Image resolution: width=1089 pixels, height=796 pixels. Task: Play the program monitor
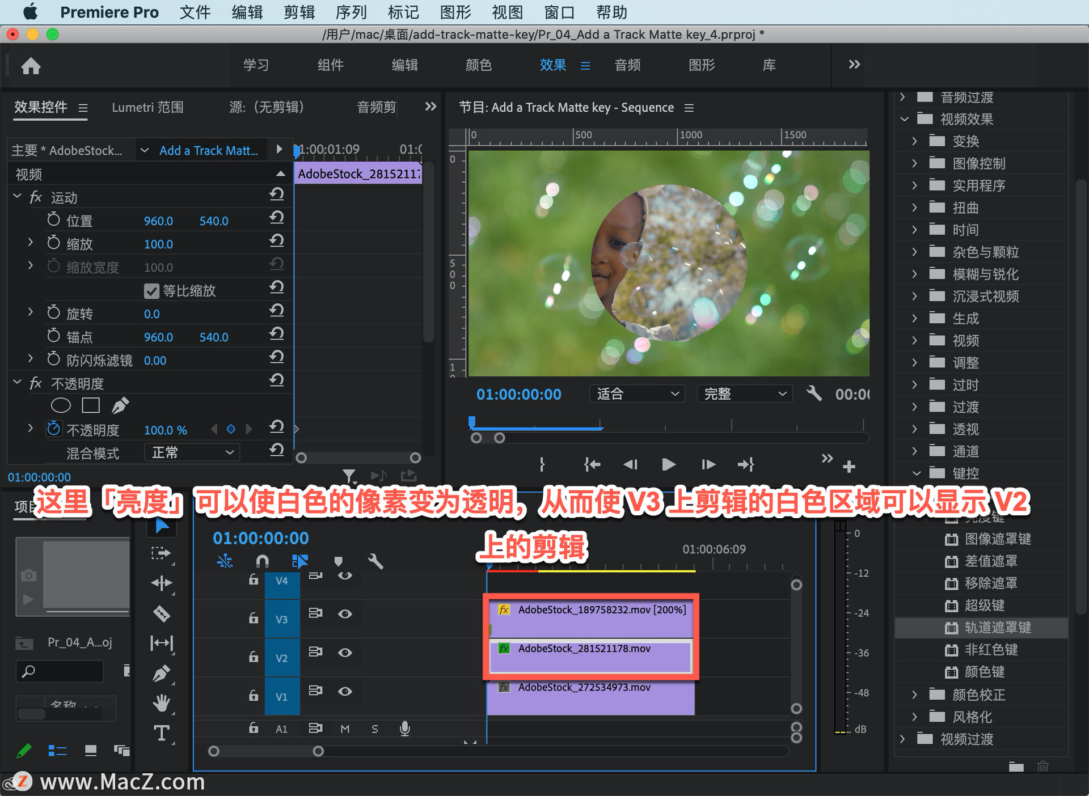click(668, 465)
